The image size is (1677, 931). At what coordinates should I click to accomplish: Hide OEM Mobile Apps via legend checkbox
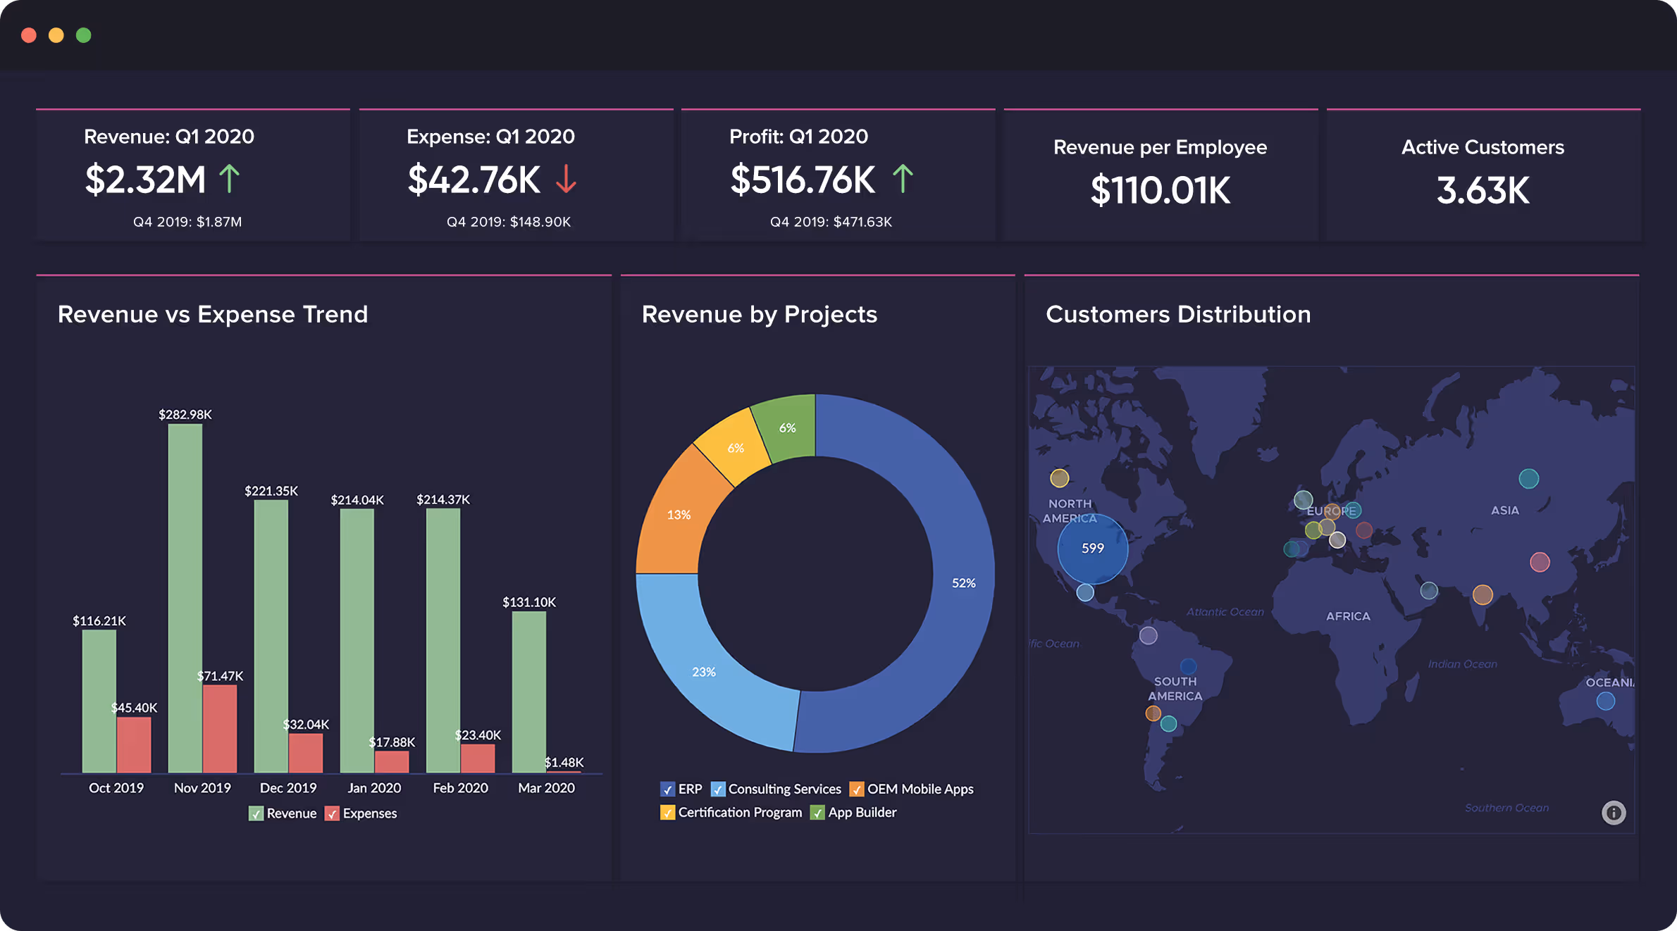click(x=857, y=789)
